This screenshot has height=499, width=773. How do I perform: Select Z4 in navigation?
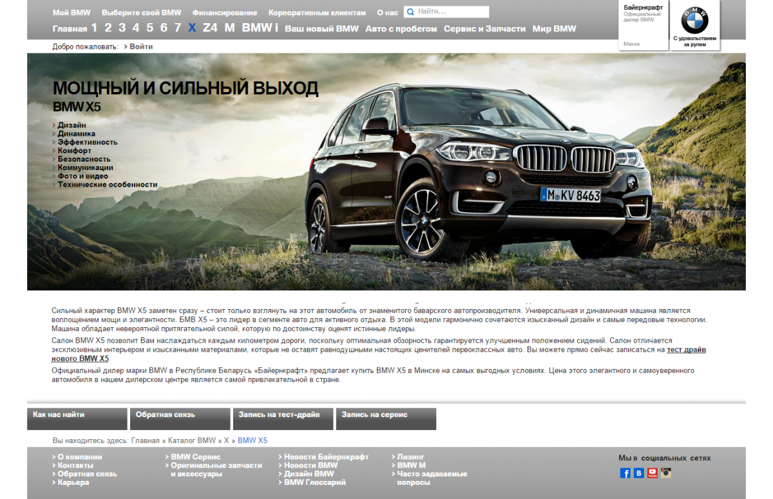click(210, 28)
